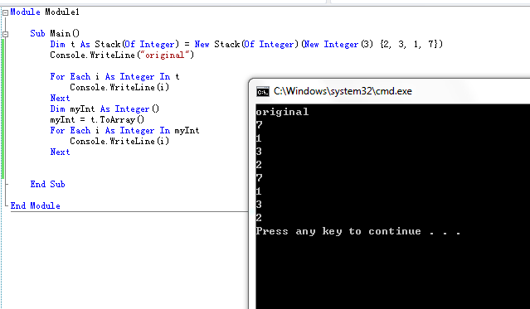Click the second 'Next' keyword
Viewport: 530px width, 309px height.
coord(61,152)
